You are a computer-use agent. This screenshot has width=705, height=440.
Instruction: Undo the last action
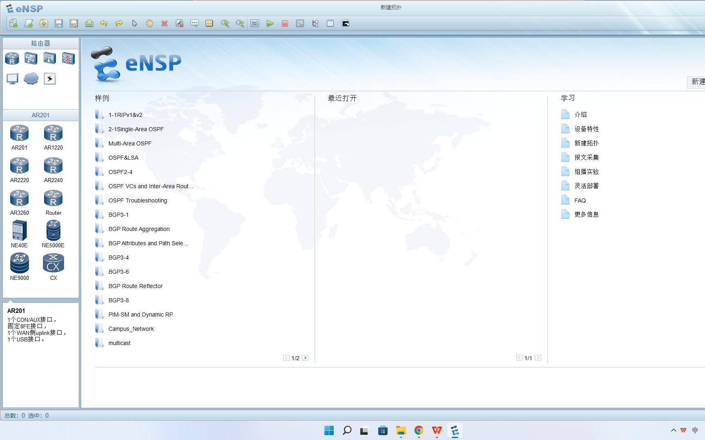point(104,23)
